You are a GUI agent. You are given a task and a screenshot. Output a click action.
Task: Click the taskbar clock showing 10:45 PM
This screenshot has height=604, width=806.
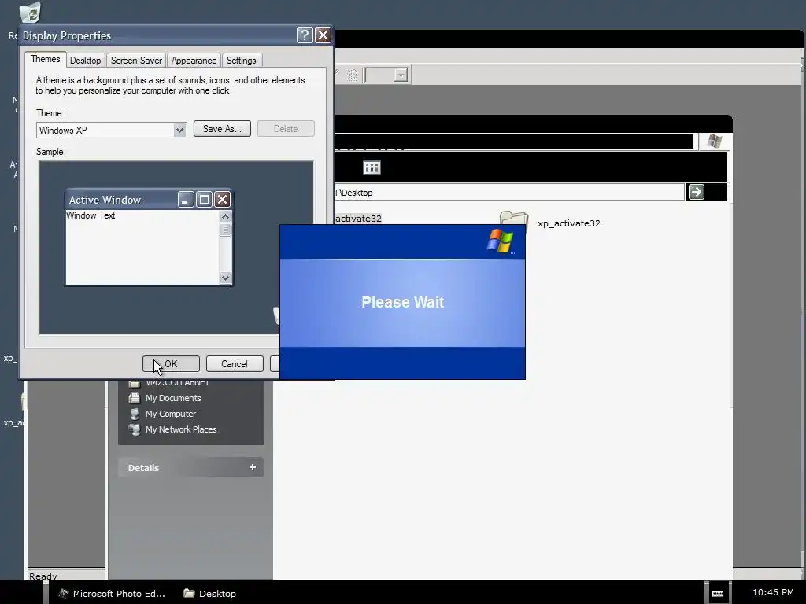coord(773,592)
